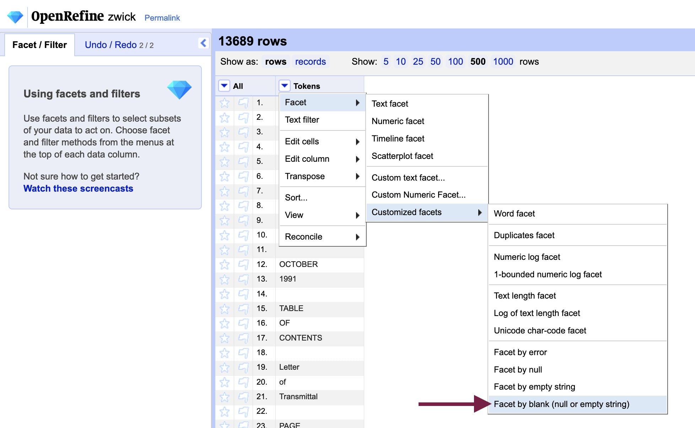Open the Customized facets submenu
The width and height of the screenshot is (695, 428).
[425, 212]
